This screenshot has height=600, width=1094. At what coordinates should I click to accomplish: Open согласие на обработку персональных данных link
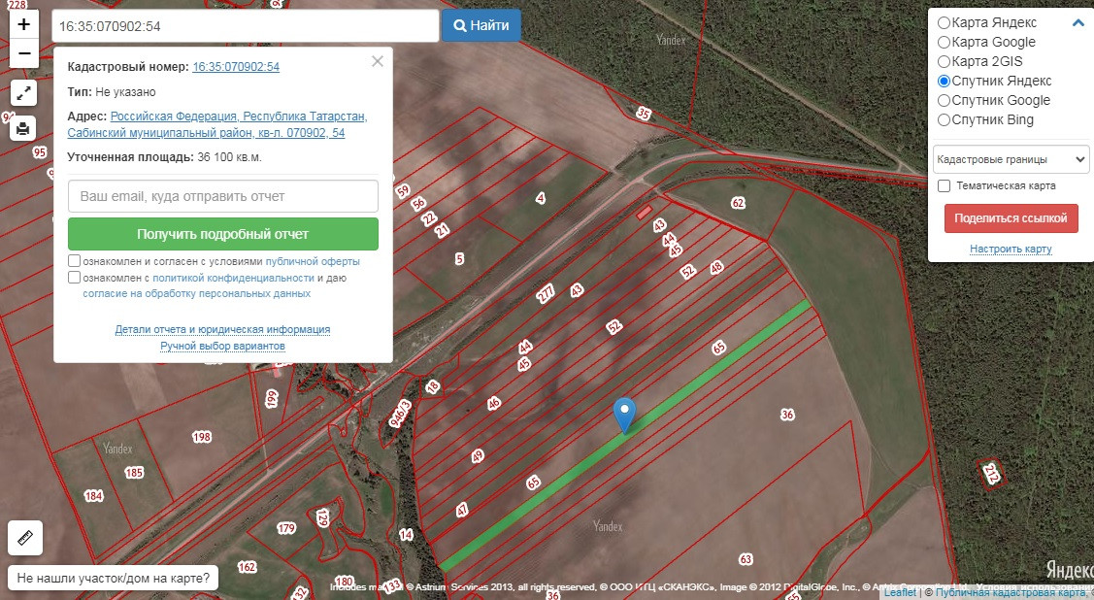(197, 294)
